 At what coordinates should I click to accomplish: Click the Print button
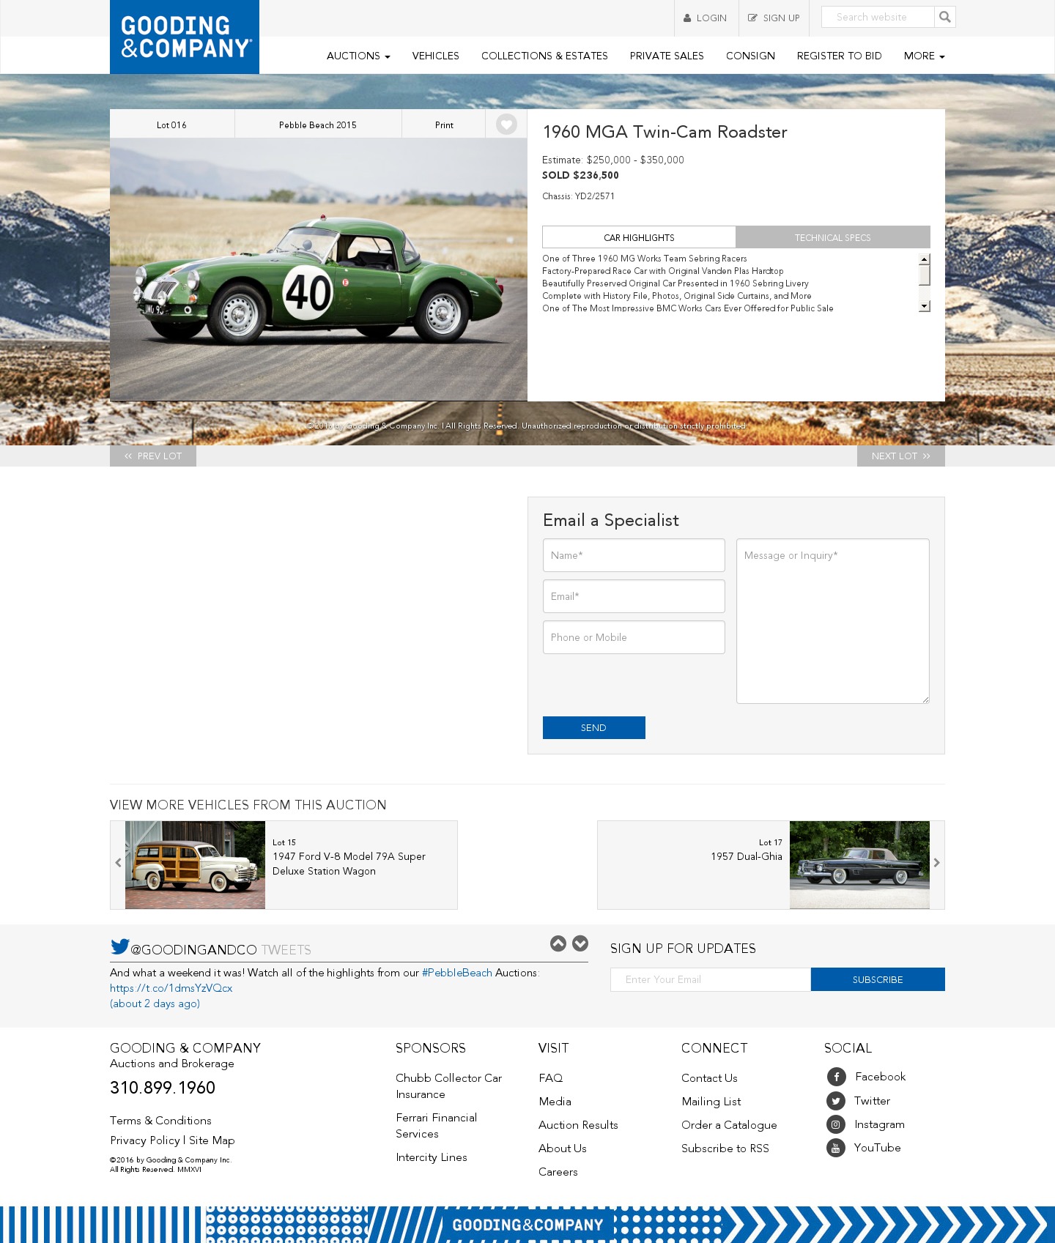point(444,125)
